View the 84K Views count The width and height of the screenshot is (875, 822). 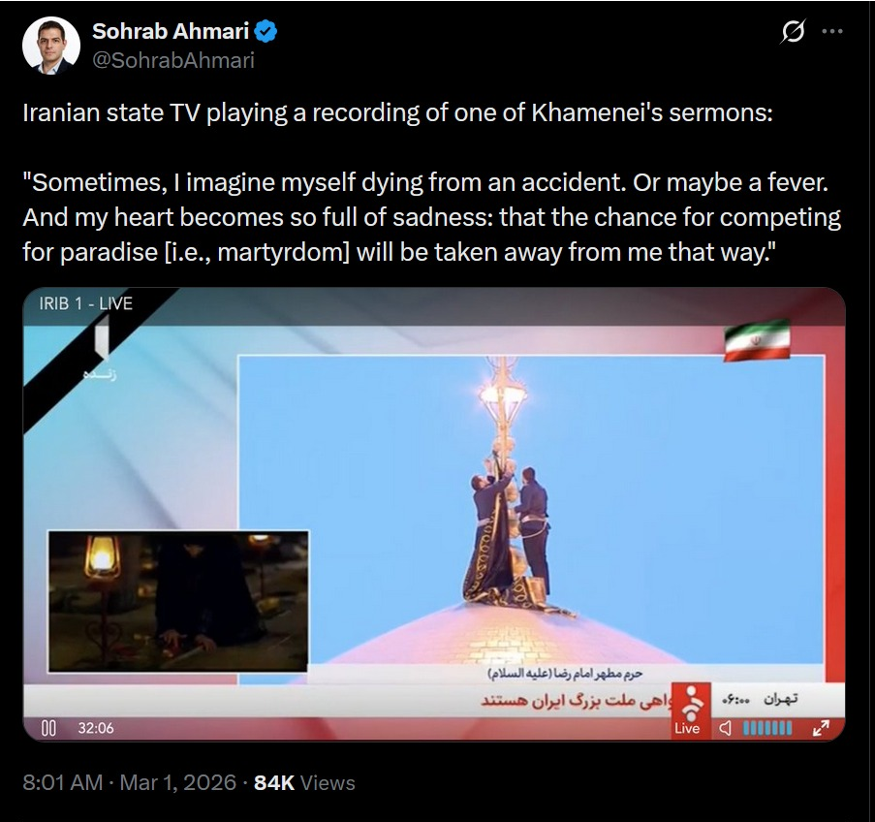(x=304, y=782)
